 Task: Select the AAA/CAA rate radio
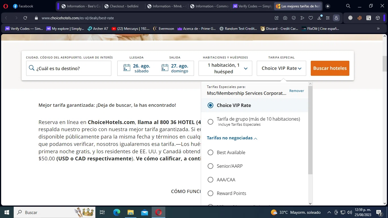(210, 180)
